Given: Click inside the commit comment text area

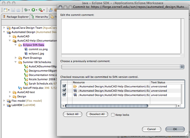Looking at the screenshot, I should [121, 36].
